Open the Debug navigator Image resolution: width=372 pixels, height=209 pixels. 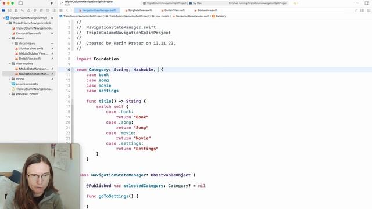(41, 10)
